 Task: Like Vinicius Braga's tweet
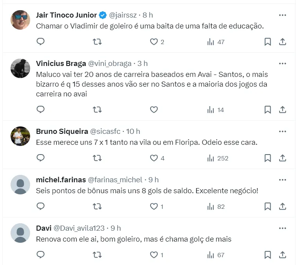154,110
